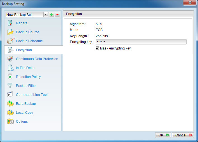Click the Retention Policy recycle bin icon

point(10,77)
